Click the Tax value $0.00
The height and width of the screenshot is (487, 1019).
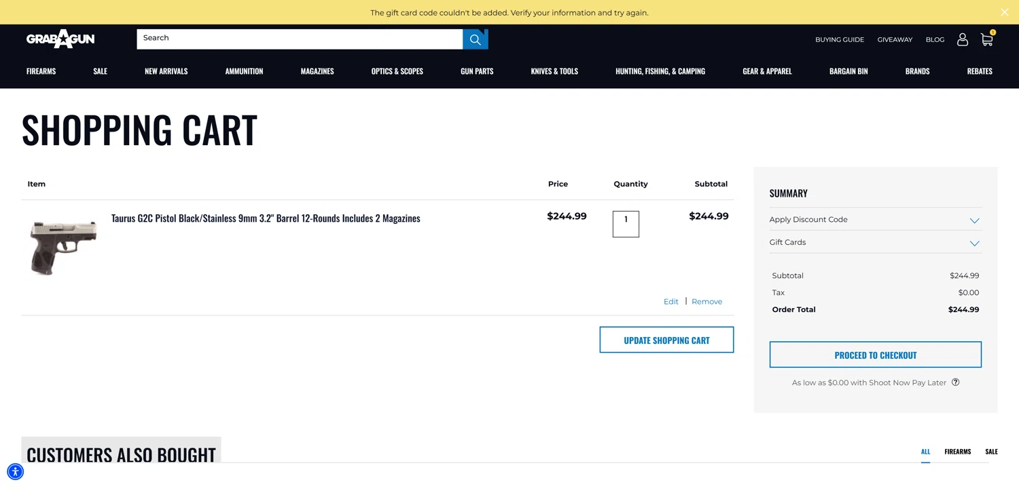(x=969, y=292)
